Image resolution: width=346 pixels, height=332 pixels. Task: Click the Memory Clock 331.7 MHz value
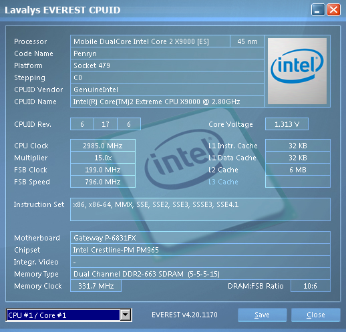click(x=96, y=286)
